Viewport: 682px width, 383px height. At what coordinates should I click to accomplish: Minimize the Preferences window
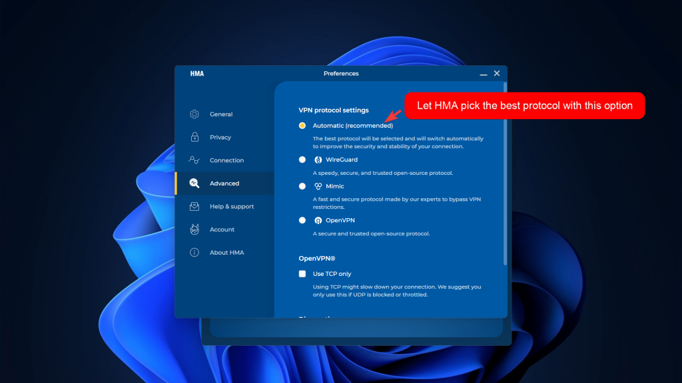(484, 74)
